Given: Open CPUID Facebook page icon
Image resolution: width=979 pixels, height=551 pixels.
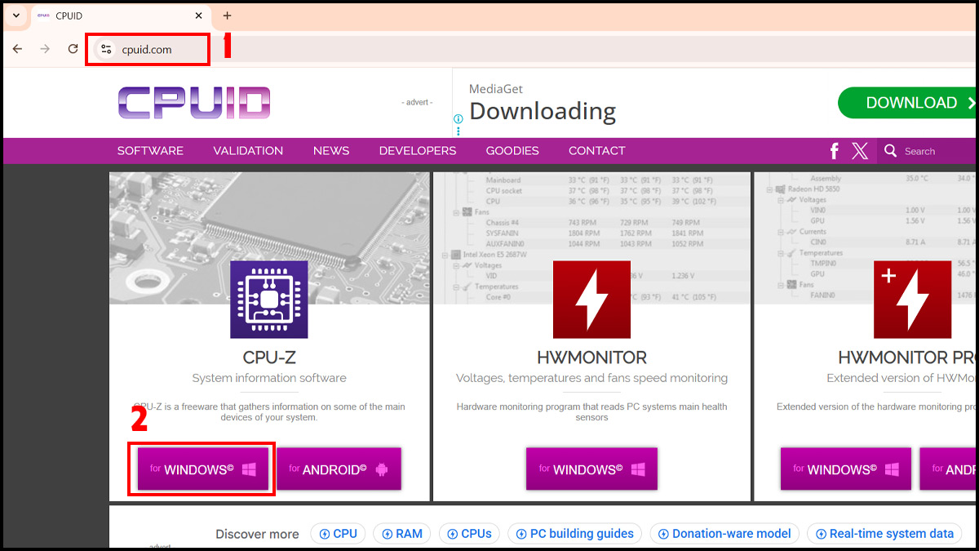Looking at the screenshot, I should click(835, 151).
